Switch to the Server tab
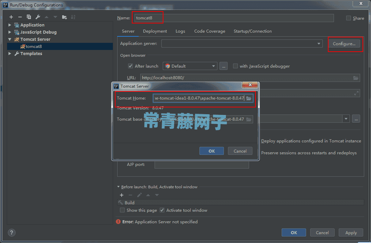 click(128, 31)
